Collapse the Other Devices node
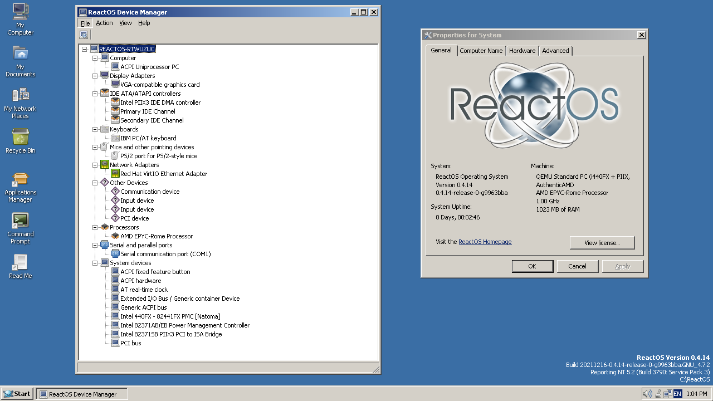713x401 pixels. [x=95, y=182]
